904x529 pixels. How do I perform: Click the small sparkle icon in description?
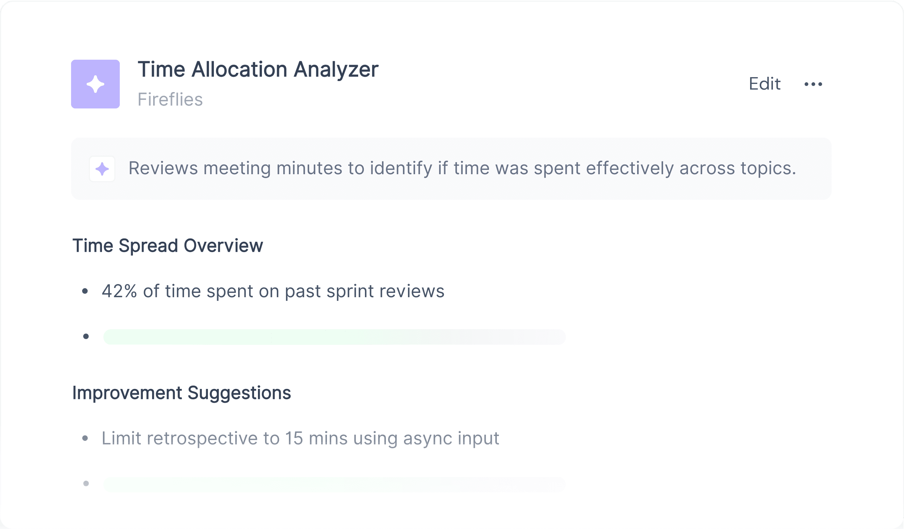point(102,169)
